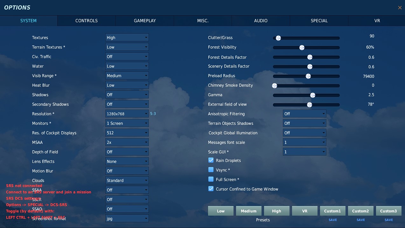405x228 pixels.
Task: Enable the Full Screen checkbox
Action: (x=211, y=179)
